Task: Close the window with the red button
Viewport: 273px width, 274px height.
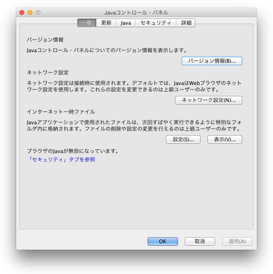Action: point(22,13)
